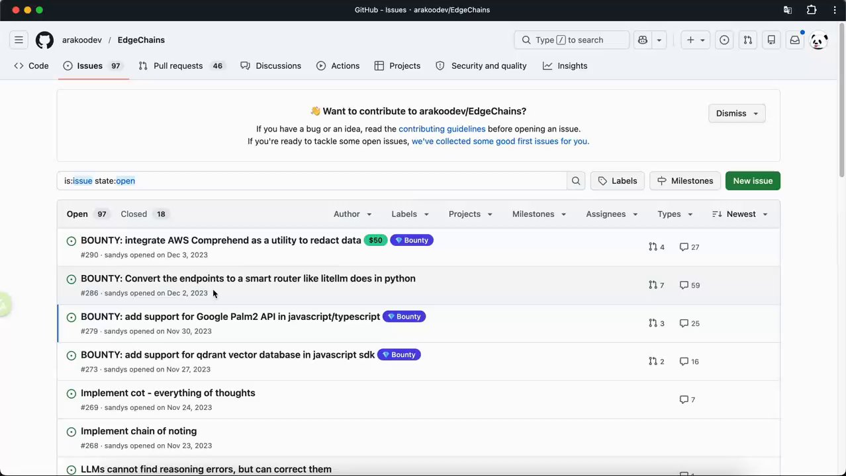Click the New issue button
The image size is (846, 476).
coord(752,180)
